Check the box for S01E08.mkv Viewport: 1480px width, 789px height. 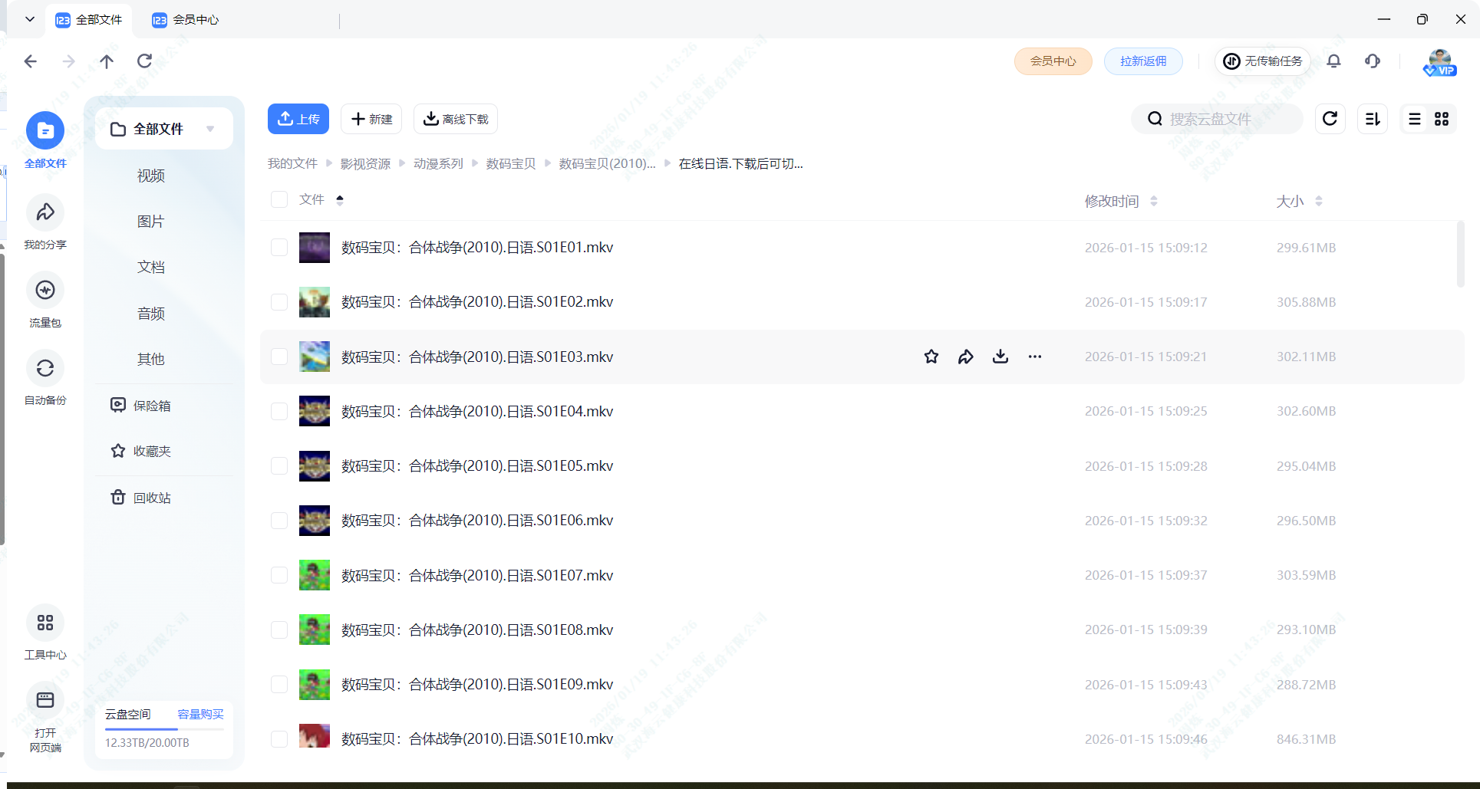(279, 630)
